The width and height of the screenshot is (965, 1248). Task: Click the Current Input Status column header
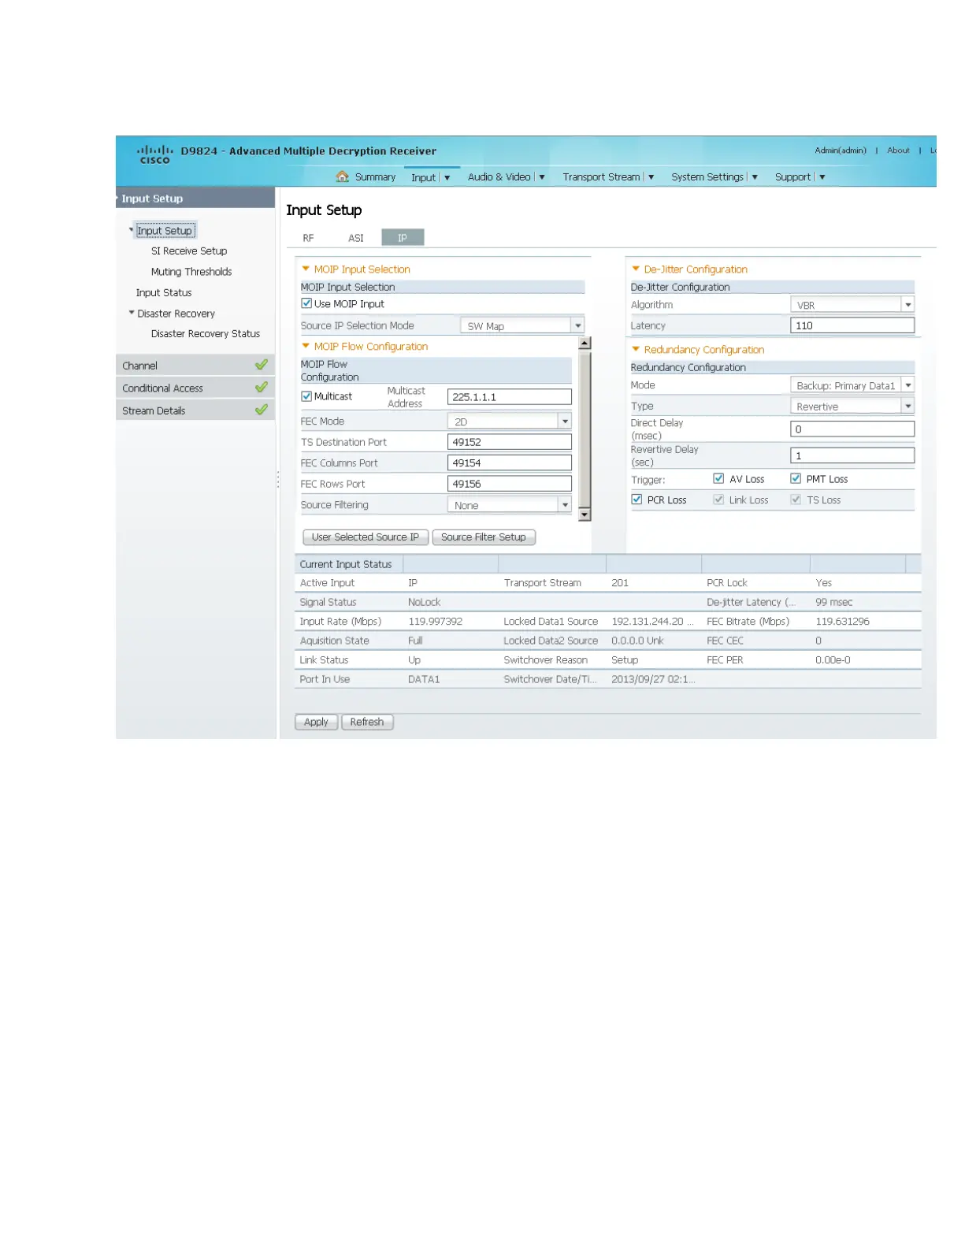point(349,563)
